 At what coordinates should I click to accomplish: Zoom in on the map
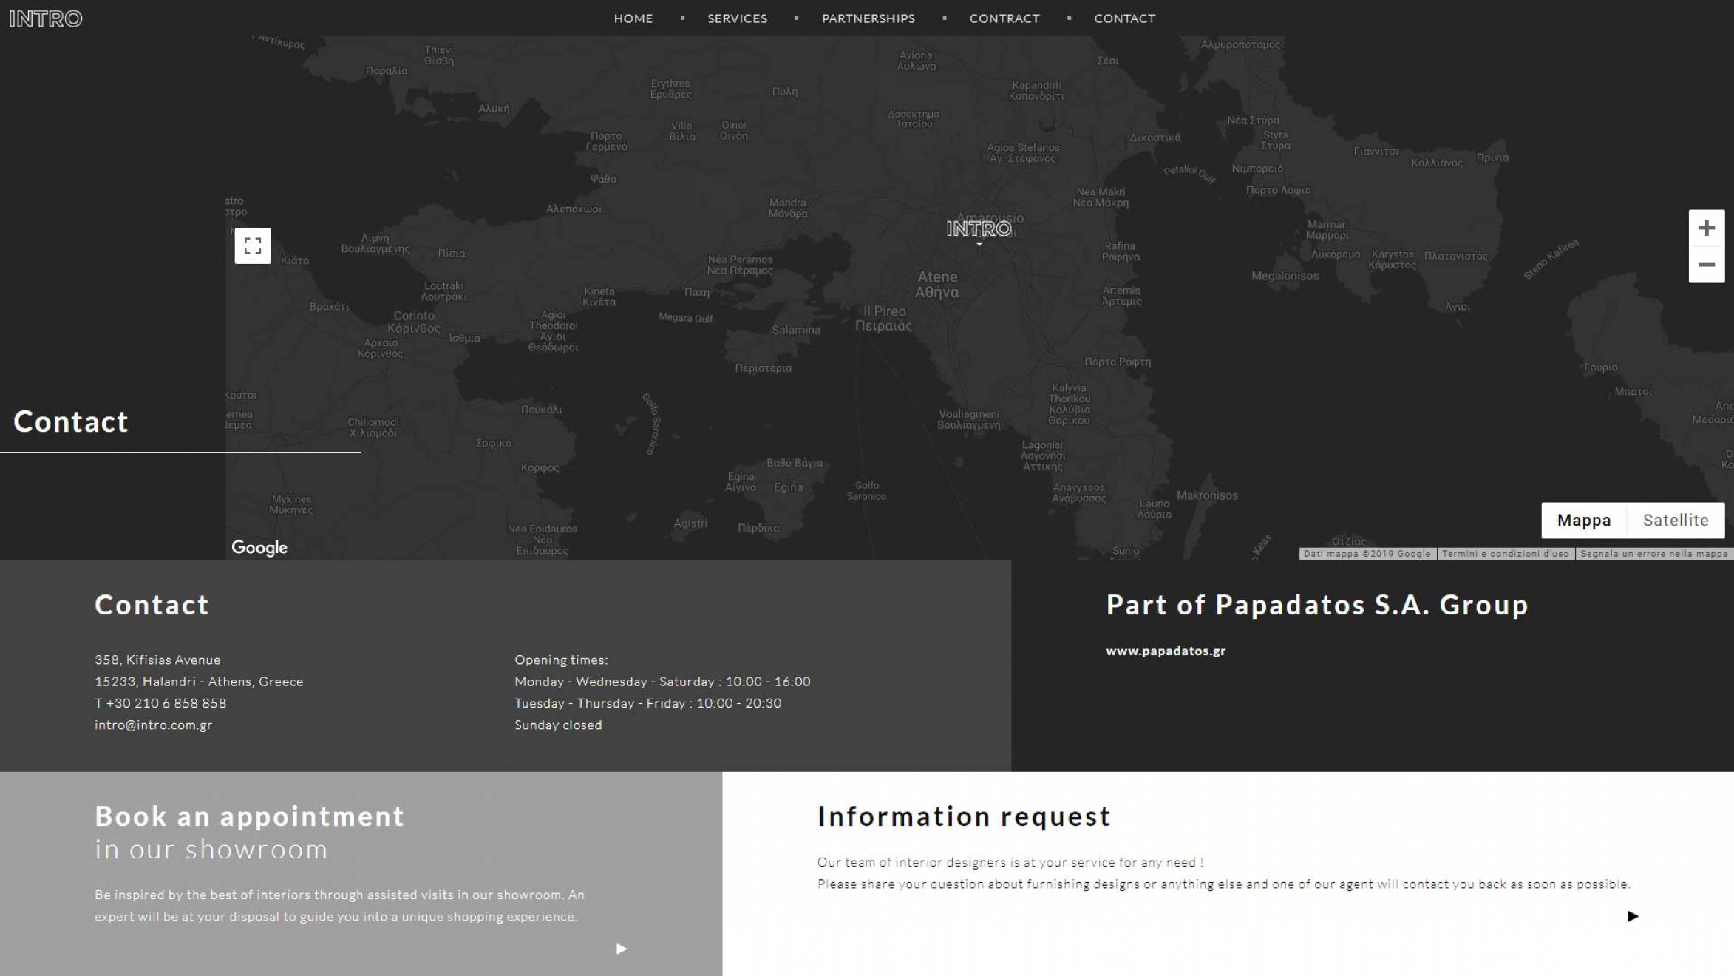coord(1707,228)
